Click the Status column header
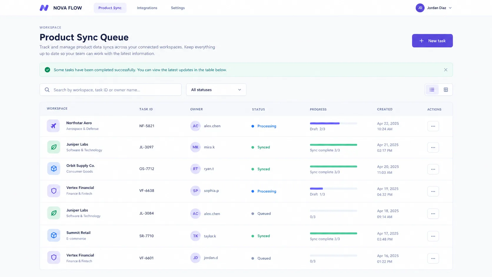The image size is (492, 277). click(x=258, y=109)
